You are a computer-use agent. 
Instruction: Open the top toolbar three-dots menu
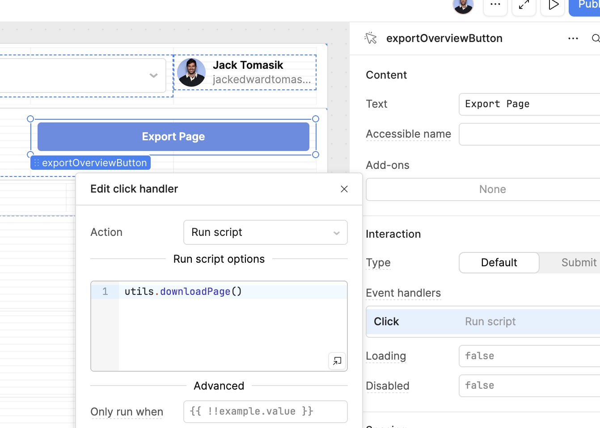coord(495,5)
